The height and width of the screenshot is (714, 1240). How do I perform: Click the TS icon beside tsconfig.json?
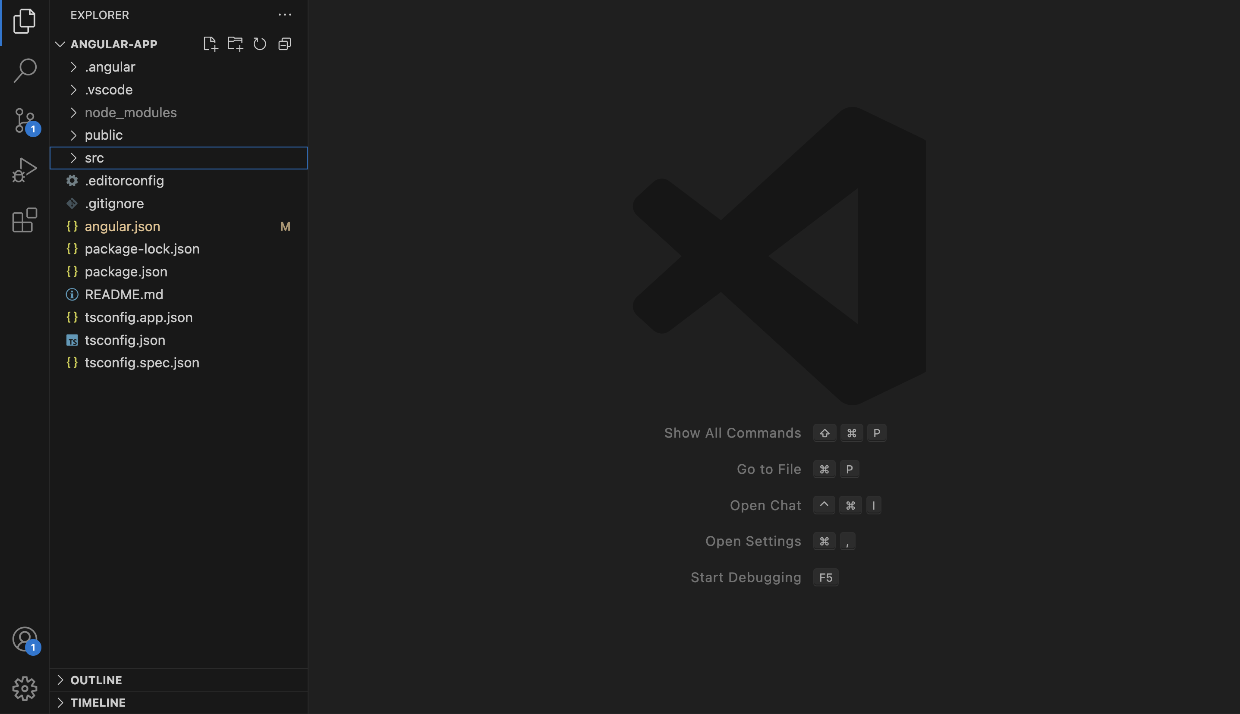point(72,340)
